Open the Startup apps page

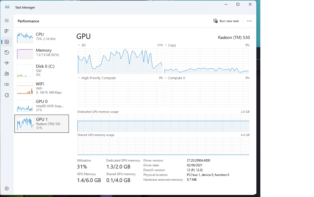point(7,63)
